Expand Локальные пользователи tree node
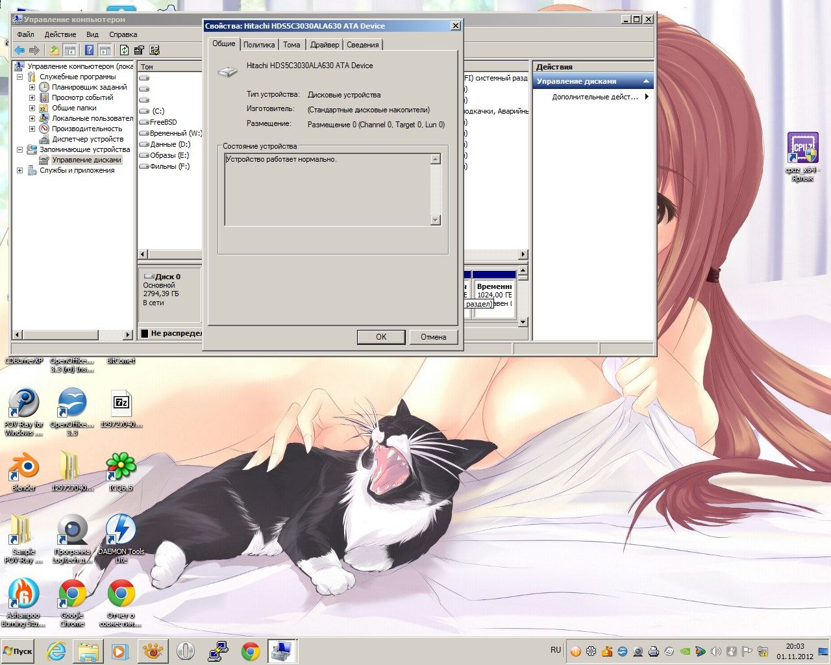Image resolution: width=831 pixels, height=665 pixels. 32,118
